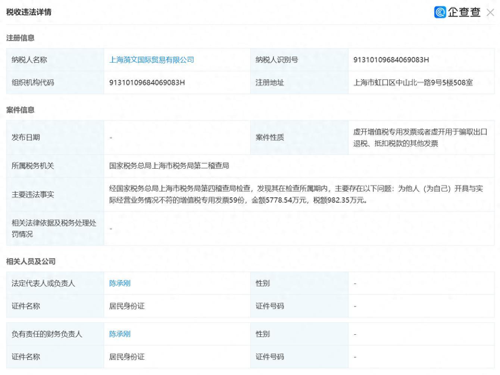Click the 相关人员及公司 section heading

pos(31,261)
